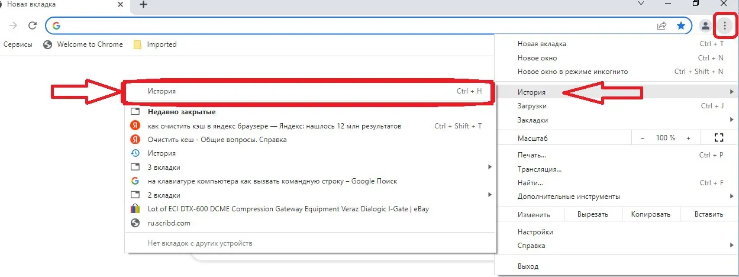Select Выход from the menu

617,266
